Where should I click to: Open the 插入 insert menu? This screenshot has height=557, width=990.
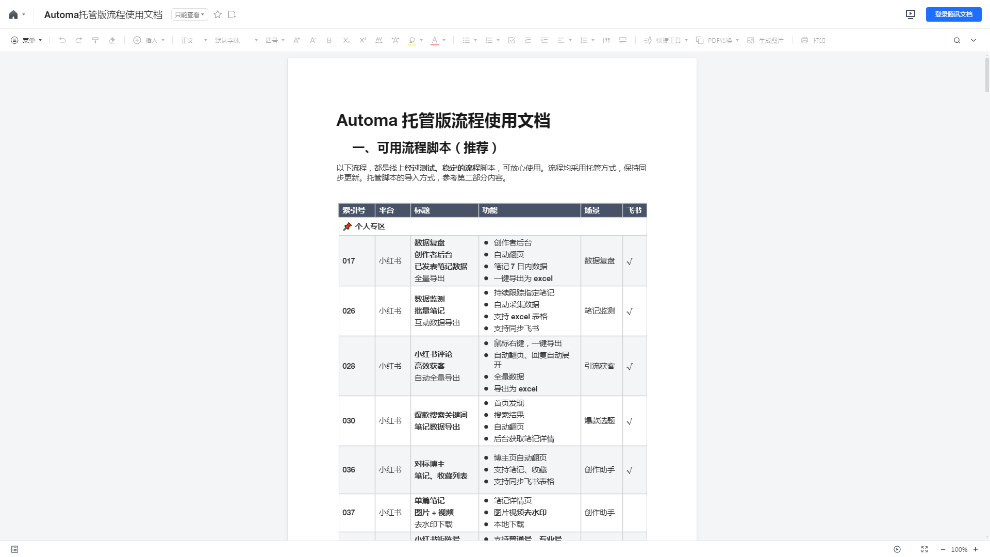(x=149, y=40)
